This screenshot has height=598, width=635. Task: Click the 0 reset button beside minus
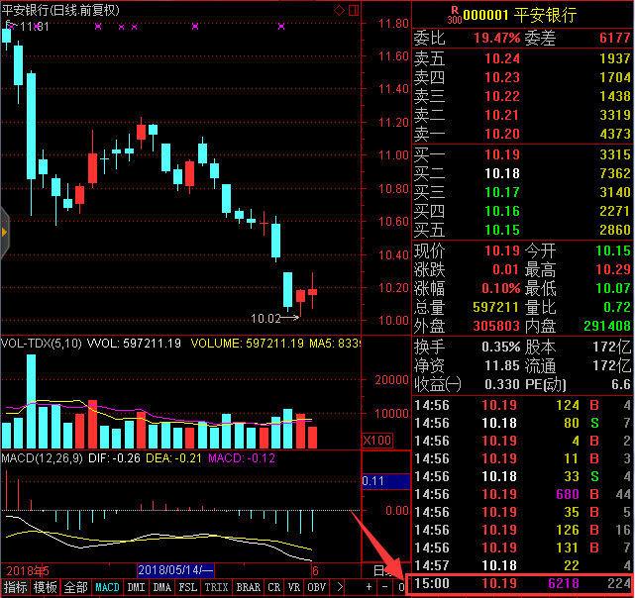(x=401, y=587)
